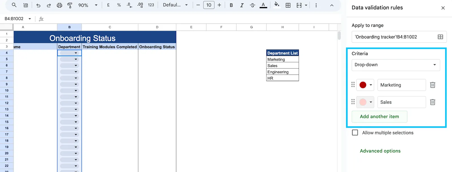Open the name box dropdown arrow
This screenshot has width=452, height=172.
(30, 19)
